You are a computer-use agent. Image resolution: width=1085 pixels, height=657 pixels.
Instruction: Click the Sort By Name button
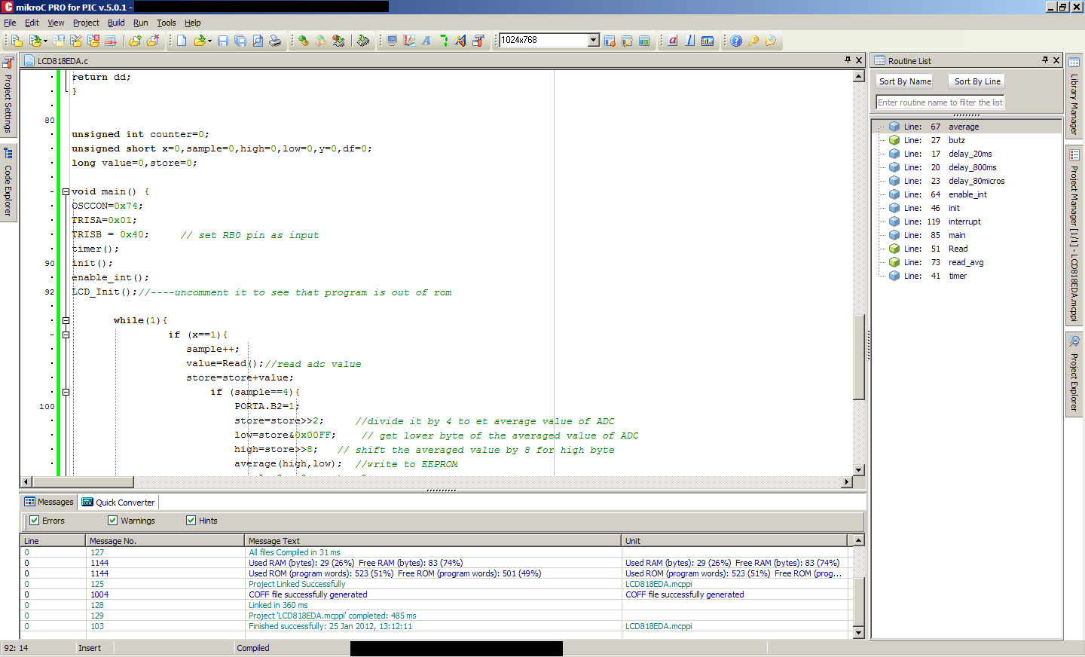point(905,81)
